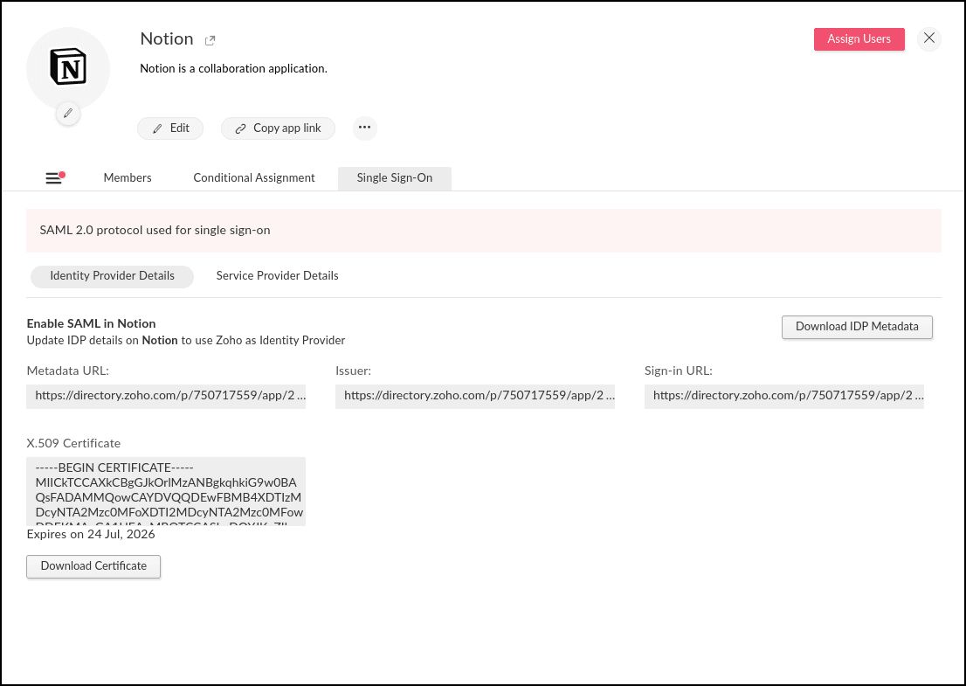Image resolution: width=966 pixels, height=686 pixels.
Task: Click the Edit button
Action: coord(170,128)
